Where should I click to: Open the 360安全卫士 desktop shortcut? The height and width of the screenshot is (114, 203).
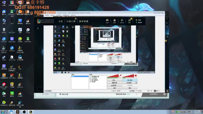point(4,103)
